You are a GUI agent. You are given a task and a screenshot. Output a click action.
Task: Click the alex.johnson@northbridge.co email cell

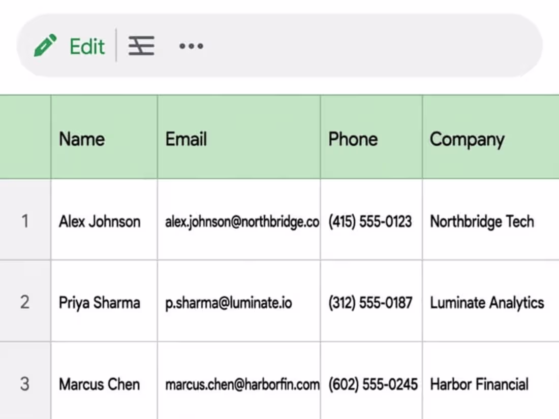pyautogui.click(x=239, y=220)
